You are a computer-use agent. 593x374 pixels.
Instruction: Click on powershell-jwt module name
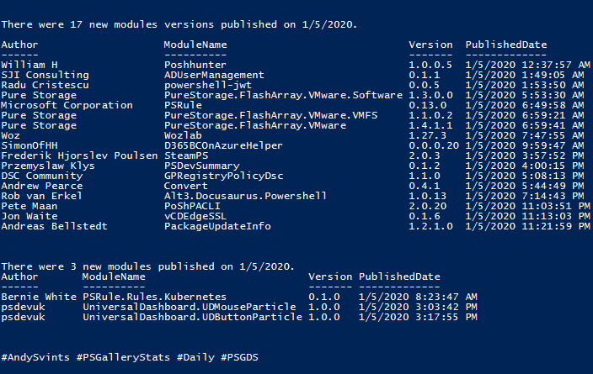click(x=207, y=85)
